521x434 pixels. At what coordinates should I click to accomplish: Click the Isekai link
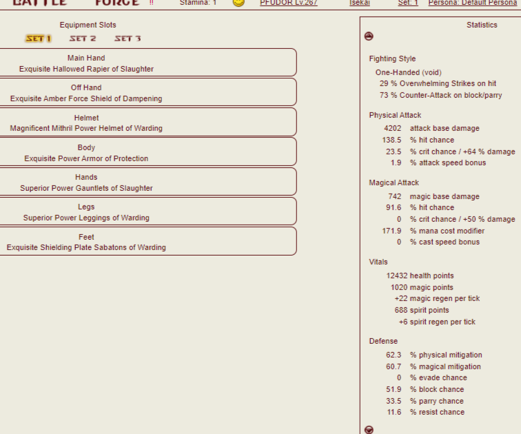pyautogui.click(x=359, y=3)
